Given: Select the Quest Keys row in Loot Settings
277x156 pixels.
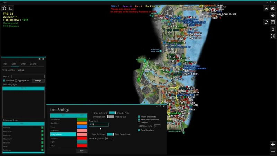Looking at the screenshot, I should (x=63, y=123).
